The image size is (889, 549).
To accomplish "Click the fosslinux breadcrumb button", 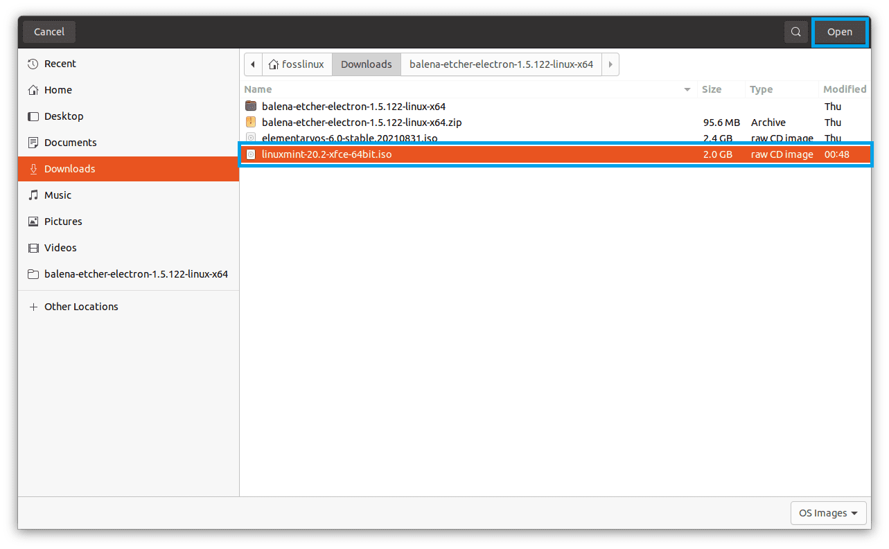I will tap(297, 64).
